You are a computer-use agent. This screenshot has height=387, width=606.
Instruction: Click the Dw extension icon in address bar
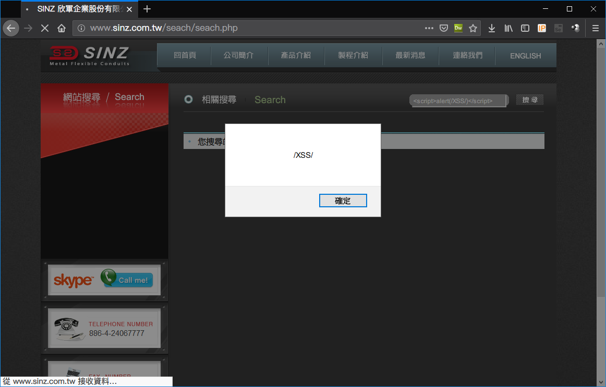click(458, 28)
